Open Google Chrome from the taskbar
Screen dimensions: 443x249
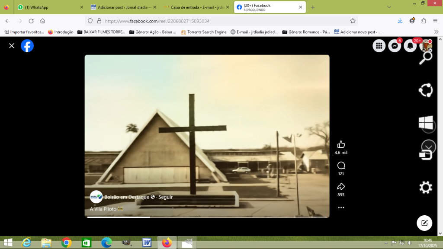pos(66,243)
